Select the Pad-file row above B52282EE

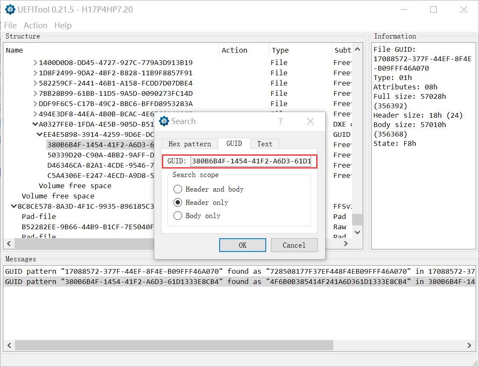point(39,216)
